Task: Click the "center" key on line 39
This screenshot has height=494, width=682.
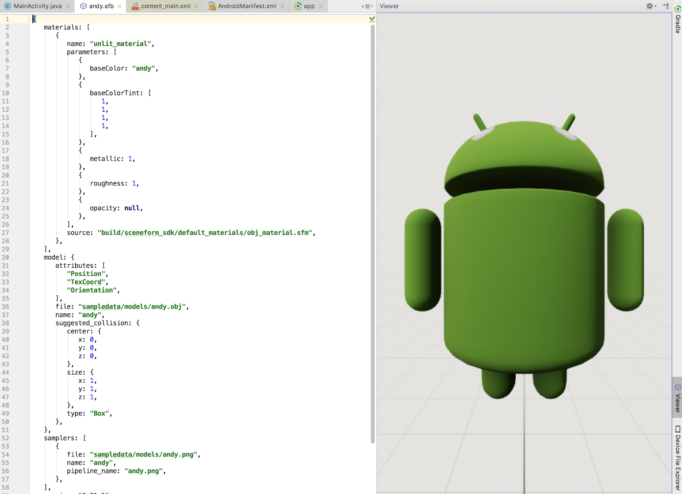Action: pyautogui.click(x=78, y=331)
